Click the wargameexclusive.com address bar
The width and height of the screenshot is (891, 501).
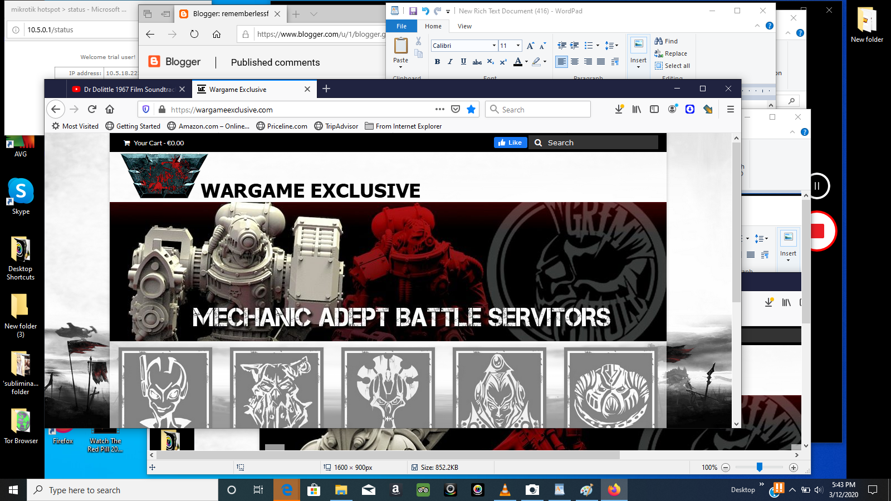coord(301,110)
